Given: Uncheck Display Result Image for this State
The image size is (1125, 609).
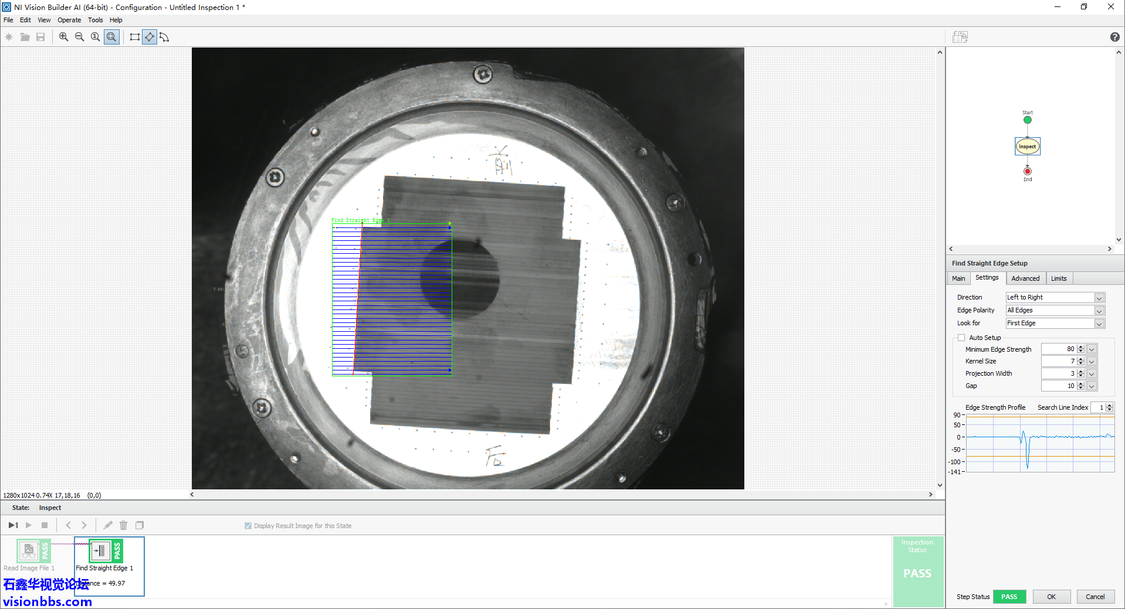Looking at the screenshot, I should point(248,526).
